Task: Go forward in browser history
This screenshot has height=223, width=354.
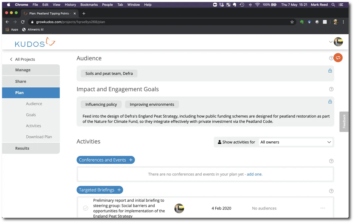Action: click(x=15, y=22)
